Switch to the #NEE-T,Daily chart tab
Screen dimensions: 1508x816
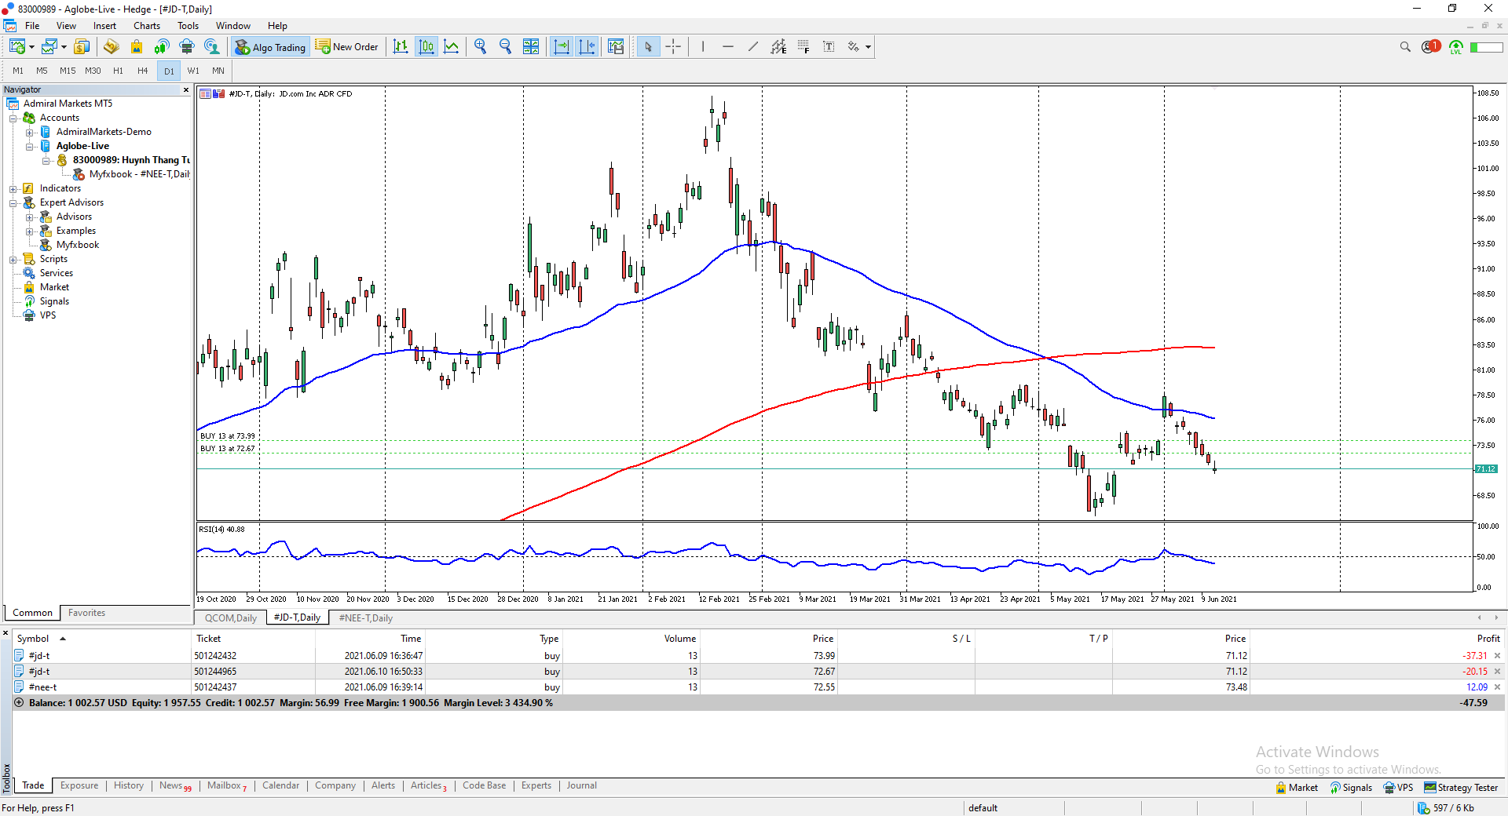365,618
